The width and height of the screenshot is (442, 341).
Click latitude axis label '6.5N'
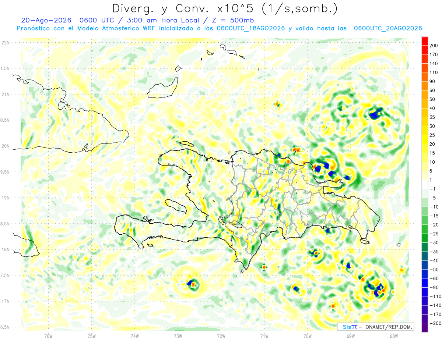coord(5,327)
